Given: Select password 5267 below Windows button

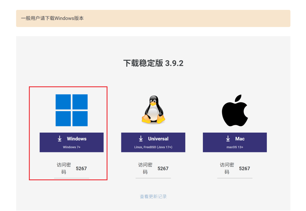Looking at the screenshot, I should tap(81, 168).
